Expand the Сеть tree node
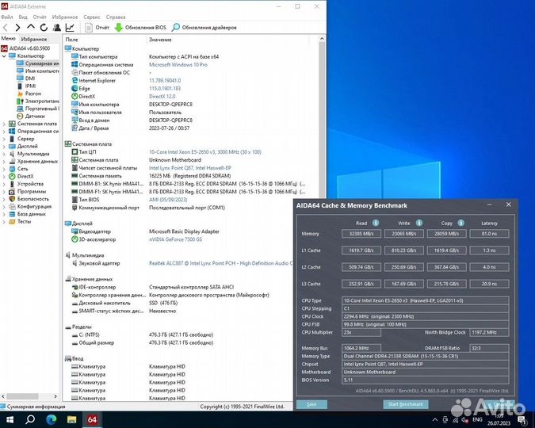The image size is (535, 428). coord(4,169)
